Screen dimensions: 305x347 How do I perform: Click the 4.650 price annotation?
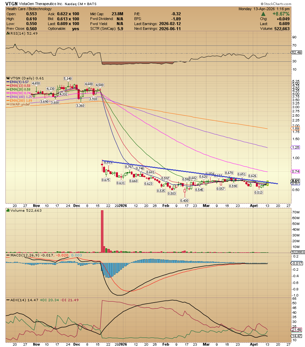tap(36, 83)
